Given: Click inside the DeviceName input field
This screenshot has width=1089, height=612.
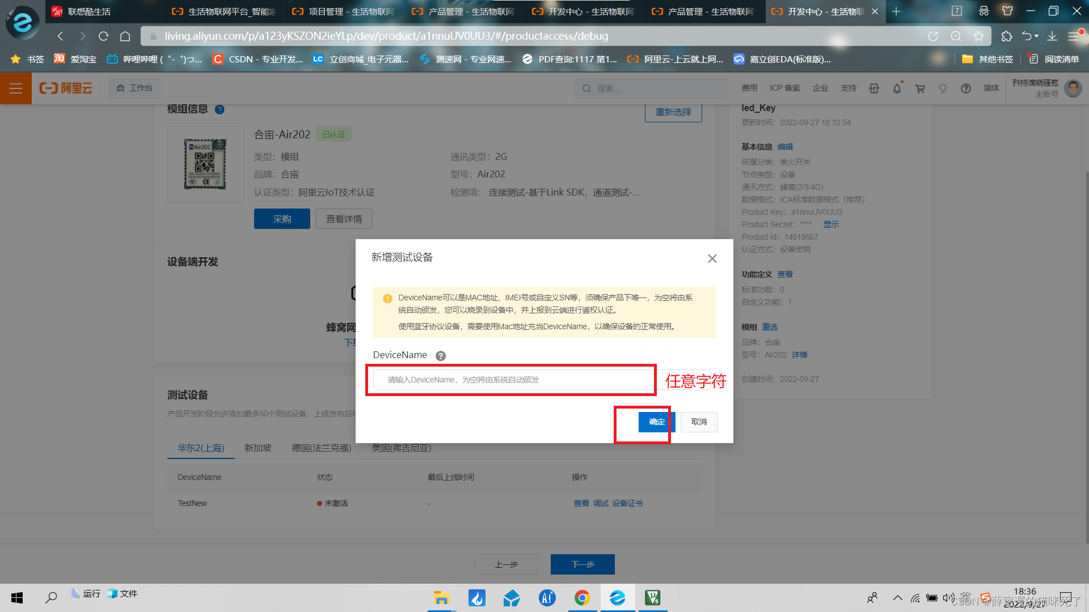Looking at the screenshot, I should (513, 380).
